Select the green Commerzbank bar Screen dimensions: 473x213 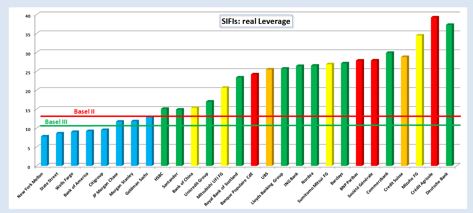[390, 109]
